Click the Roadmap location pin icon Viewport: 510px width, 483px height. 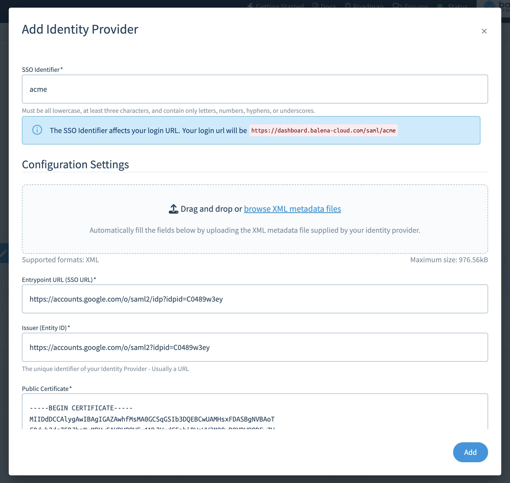(x=347, y=5)
